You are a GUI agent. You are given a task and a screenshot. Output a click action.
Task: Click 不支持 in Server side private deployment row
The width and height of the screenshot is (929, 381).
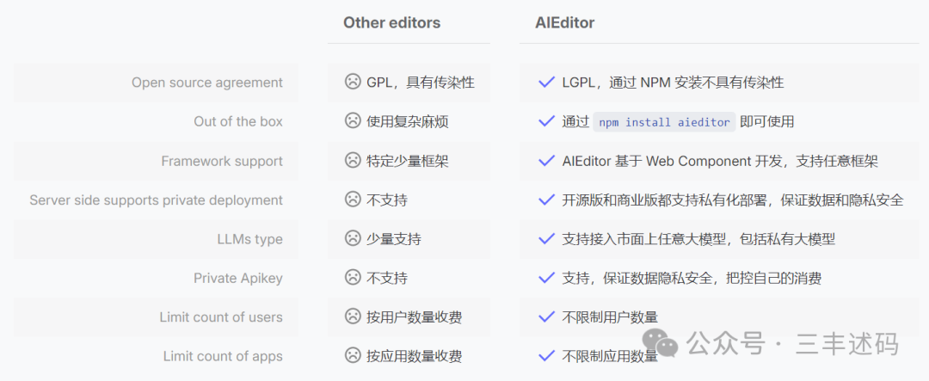coord(387,200)
